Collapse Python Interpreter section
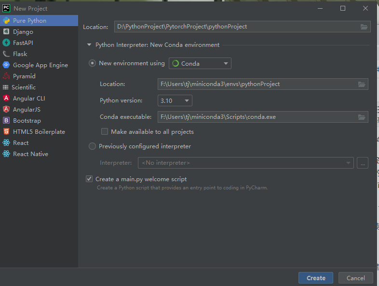The height and width of the screenshot is (286, 379). pyautogui.click(x=89, y=45)
